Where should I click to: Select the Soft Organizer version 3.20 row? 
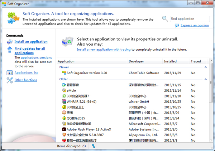point(133,73)
